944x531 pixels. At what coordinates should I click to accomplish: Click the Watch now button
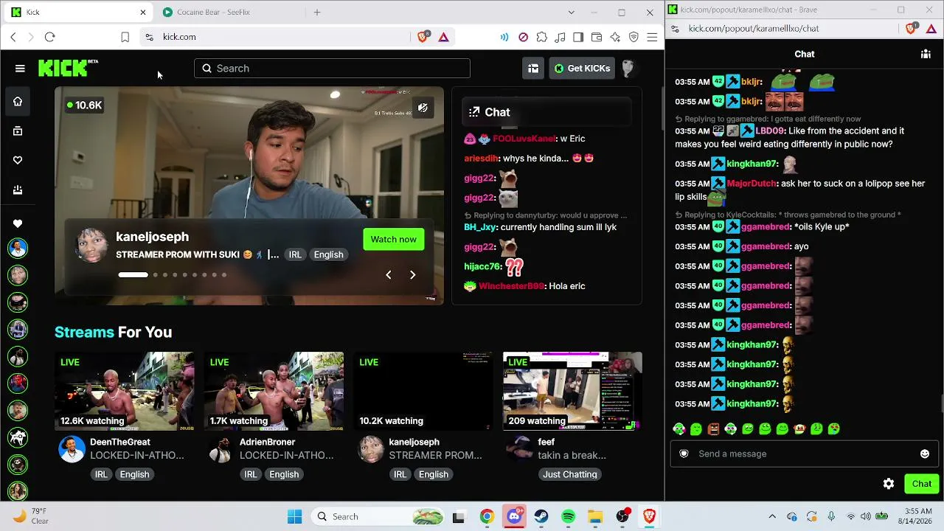[x=394, y=239]
